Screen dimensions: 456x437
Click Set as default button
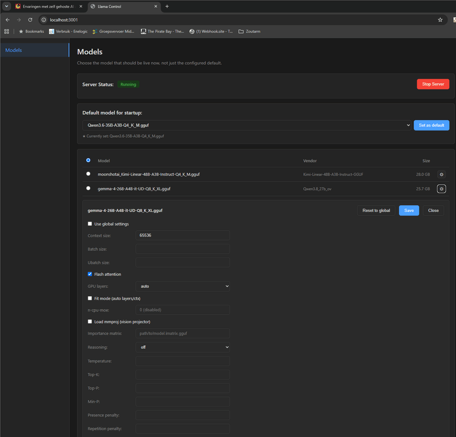pos(431,125)
